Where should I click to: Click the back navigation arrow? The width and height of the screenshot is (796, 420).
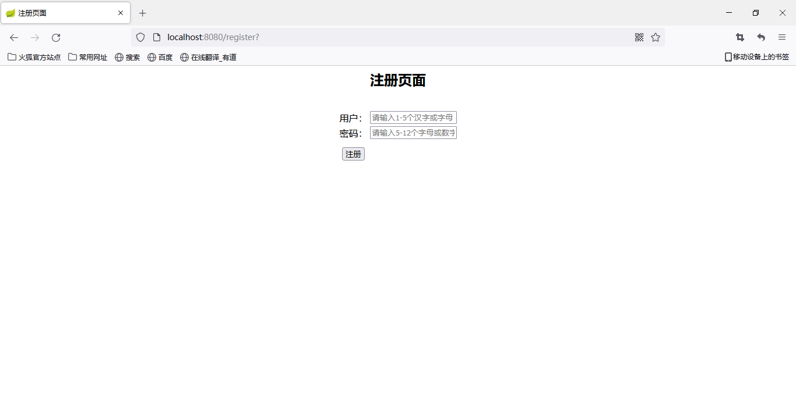14,37
